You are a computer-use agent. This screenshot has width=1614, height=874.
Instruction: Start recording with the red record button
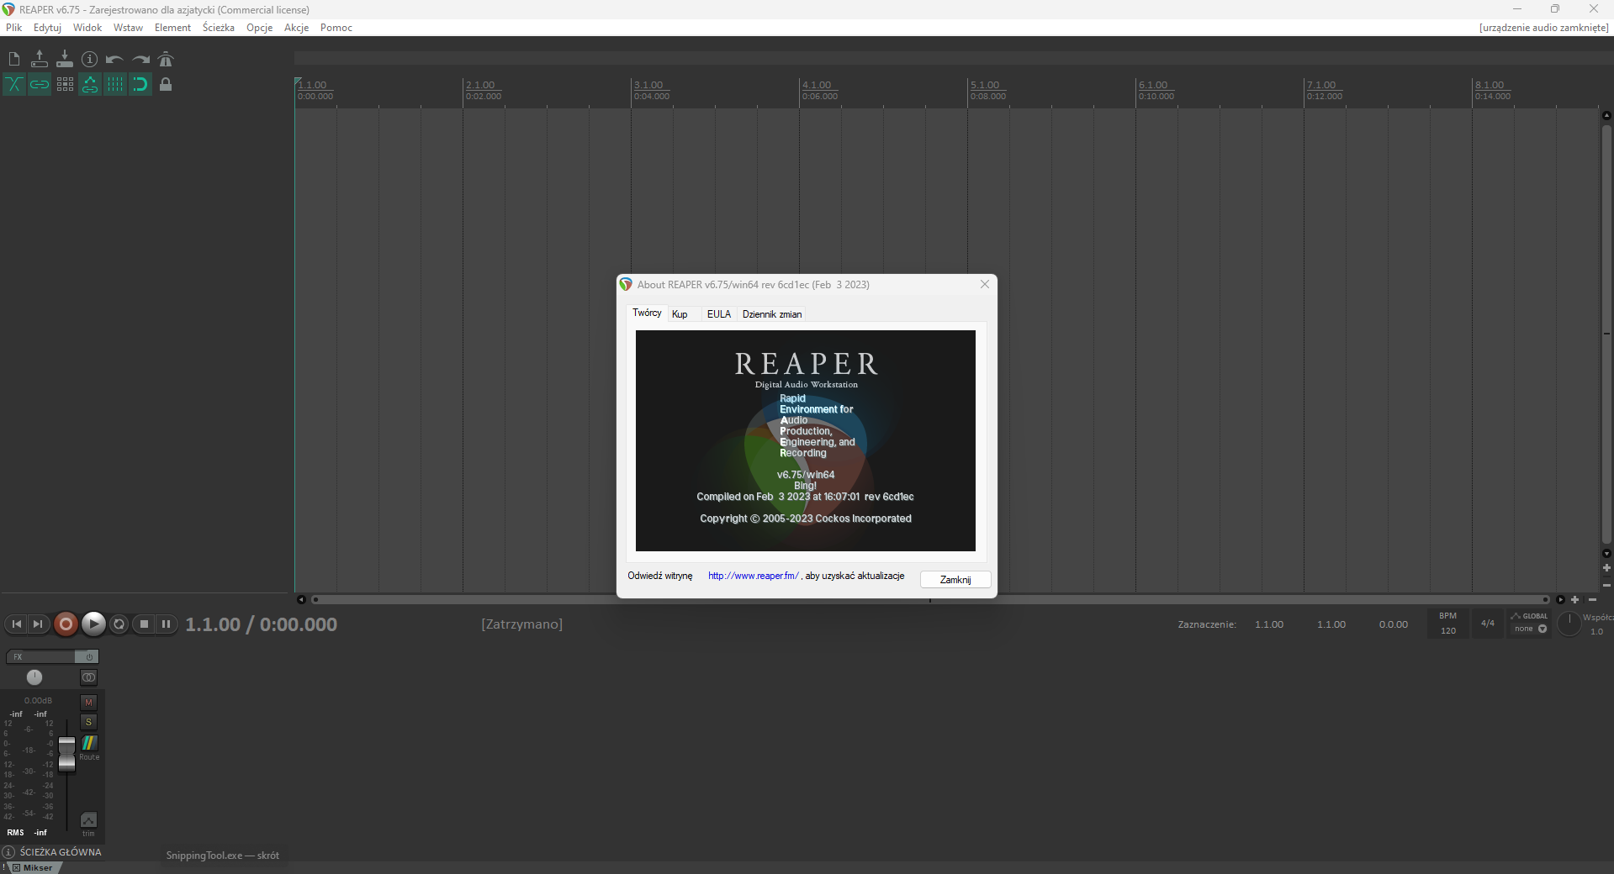click(x=66, y=624)
